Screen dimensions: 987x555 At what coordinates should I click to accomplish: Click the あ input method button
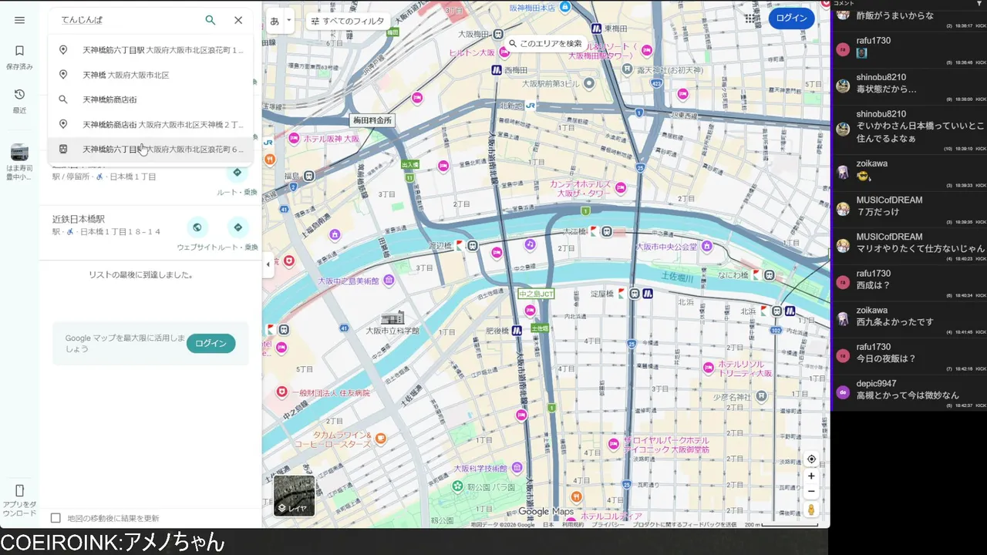[x=275, y=21]
